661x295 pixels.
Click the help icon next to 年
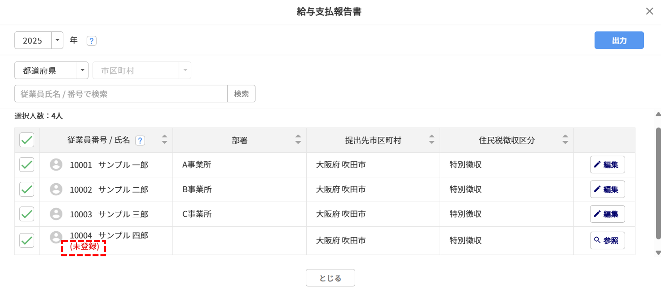tap(92, 41)
